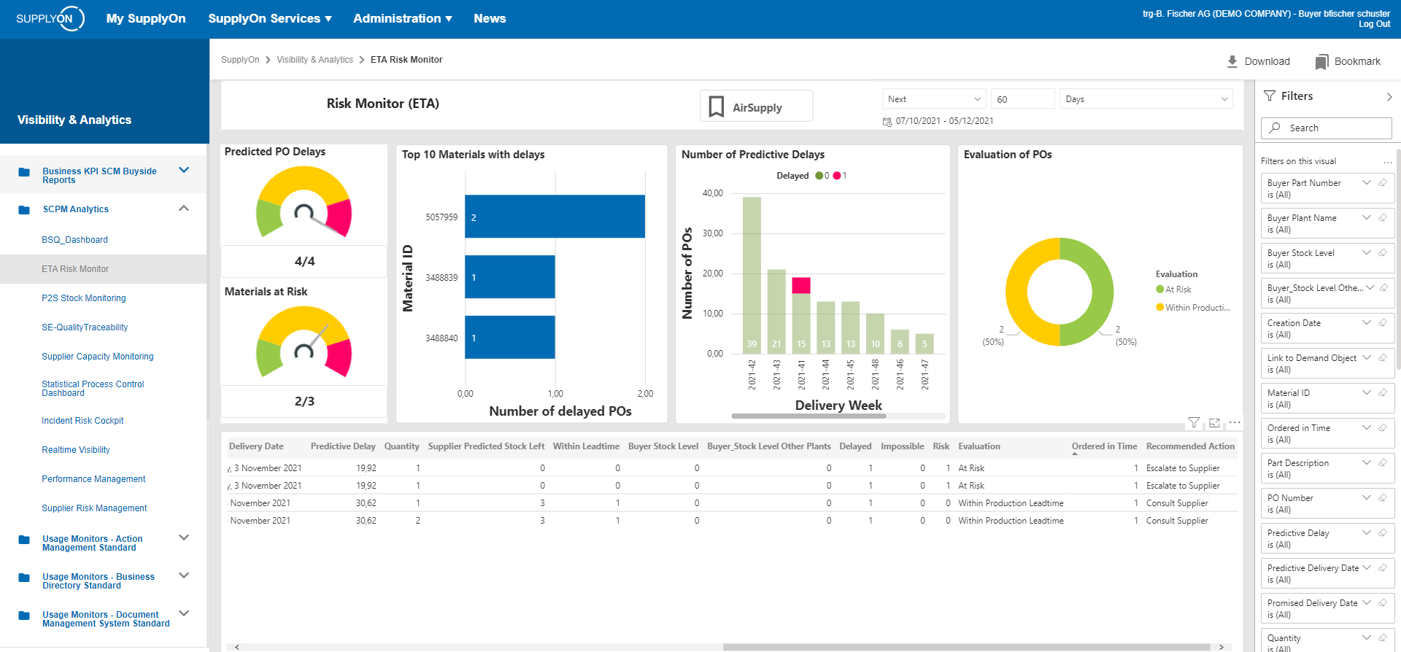Image resolution: width=1401 pixels, height=652 pixels.
Task: Click the Log Out link
Action: point(1374,24)
